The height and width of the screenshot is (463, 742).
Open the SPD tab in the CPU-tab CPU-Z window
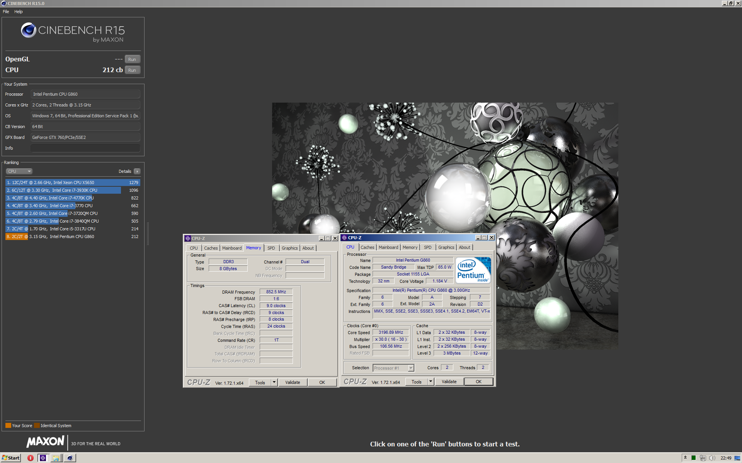[x=427, y=247]
